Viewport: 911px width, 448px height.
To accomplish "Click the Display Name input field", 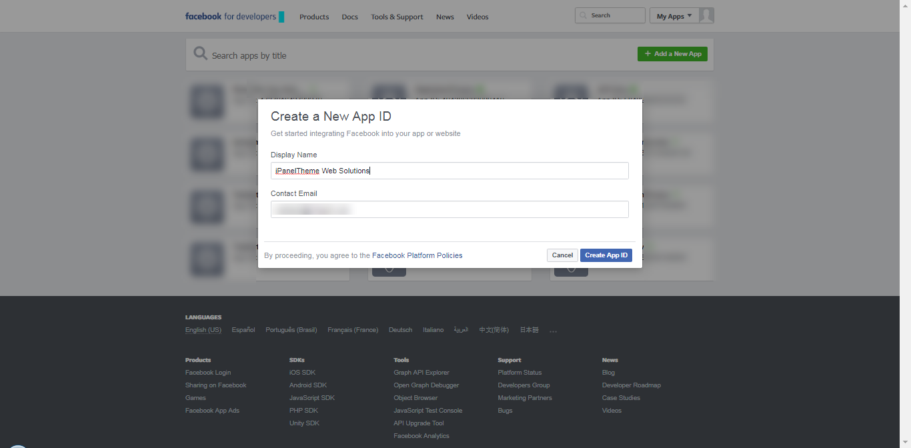I will tap(449, 171).
